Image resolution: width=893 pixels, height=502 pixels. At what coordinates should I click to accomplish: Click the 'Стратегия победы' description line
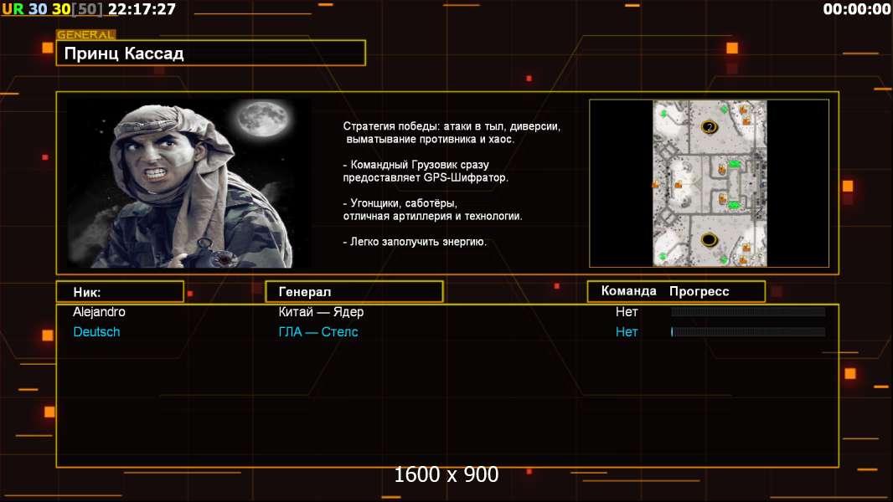(x=452, y=132)
